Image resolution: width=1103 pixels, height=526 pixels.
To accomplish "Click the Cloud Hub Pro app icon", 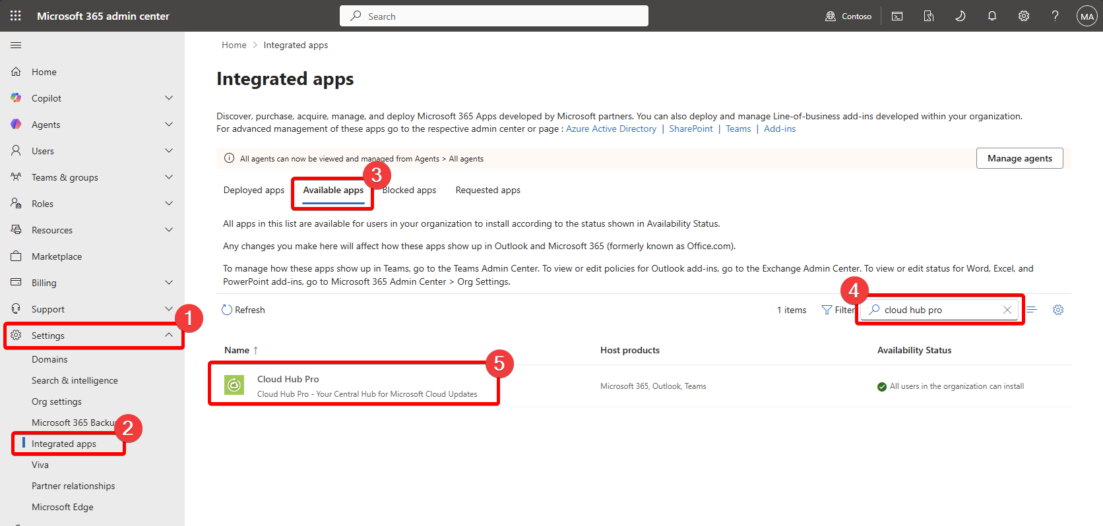I will coord(234,385).
